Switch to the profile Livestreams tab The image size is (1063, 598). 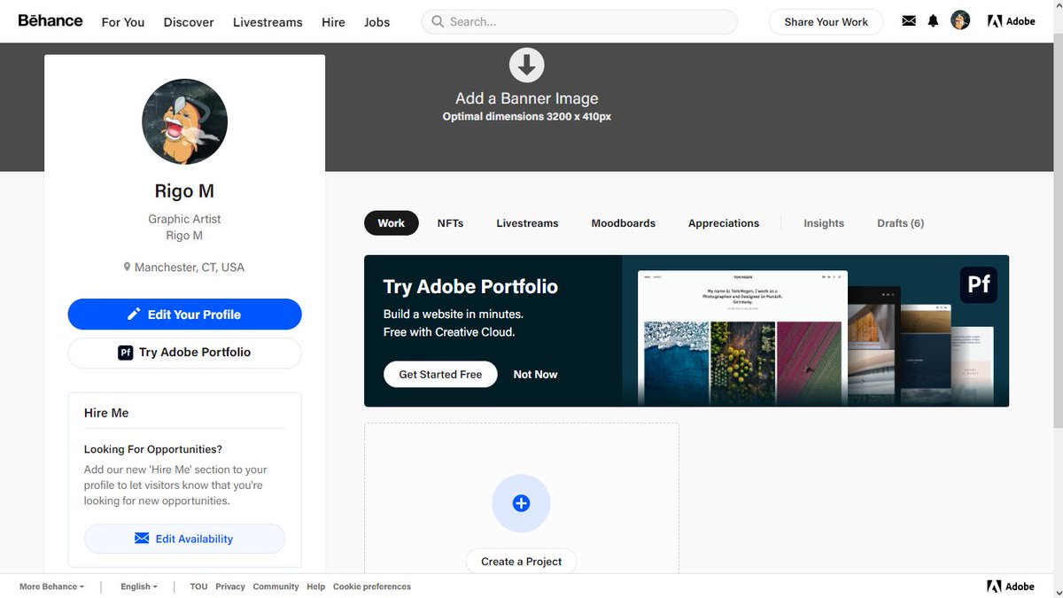coord(527,223)
